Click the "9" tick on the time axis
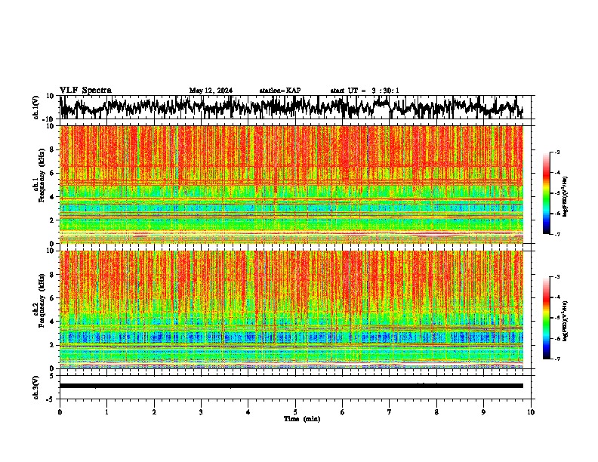 coord(483,412)
